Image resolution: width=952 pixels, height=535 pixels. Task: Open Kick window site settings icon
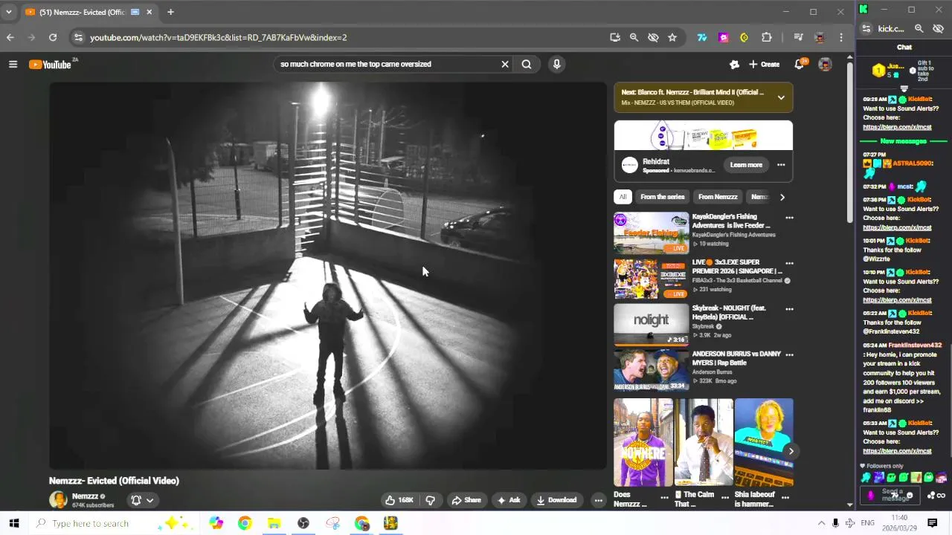(x=866, y=29)
